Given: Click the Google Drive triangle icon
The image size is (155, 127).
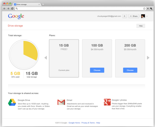Looking at the screenshot, I should pyautogui.click(x=12, y=102).
